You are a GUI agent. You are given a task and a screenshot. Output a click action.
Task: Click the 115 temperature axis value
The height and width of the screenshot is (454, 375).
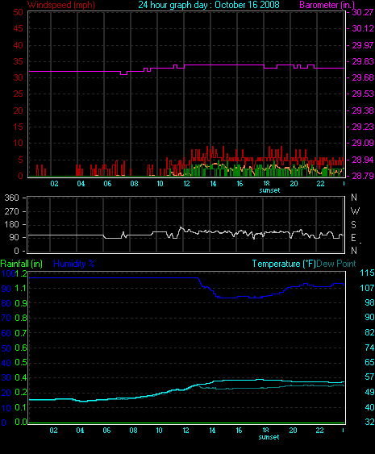(367, 273)
